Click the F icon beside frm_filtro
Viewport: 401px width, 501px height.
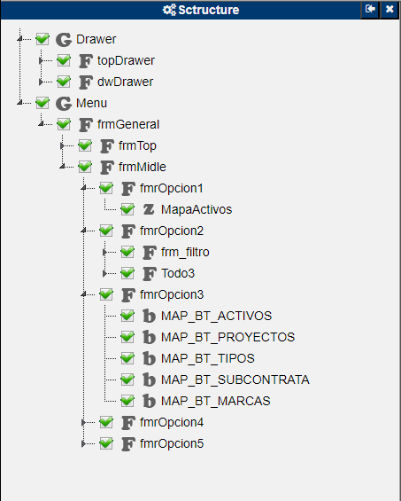pyautogui.click(x=150, y=253)
